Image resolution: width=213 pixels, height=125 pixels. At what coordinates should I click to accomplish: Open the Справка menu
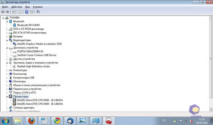click(38, 6)
